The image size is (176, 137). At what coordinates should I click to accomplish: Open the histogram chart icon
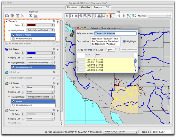[36, 16]
